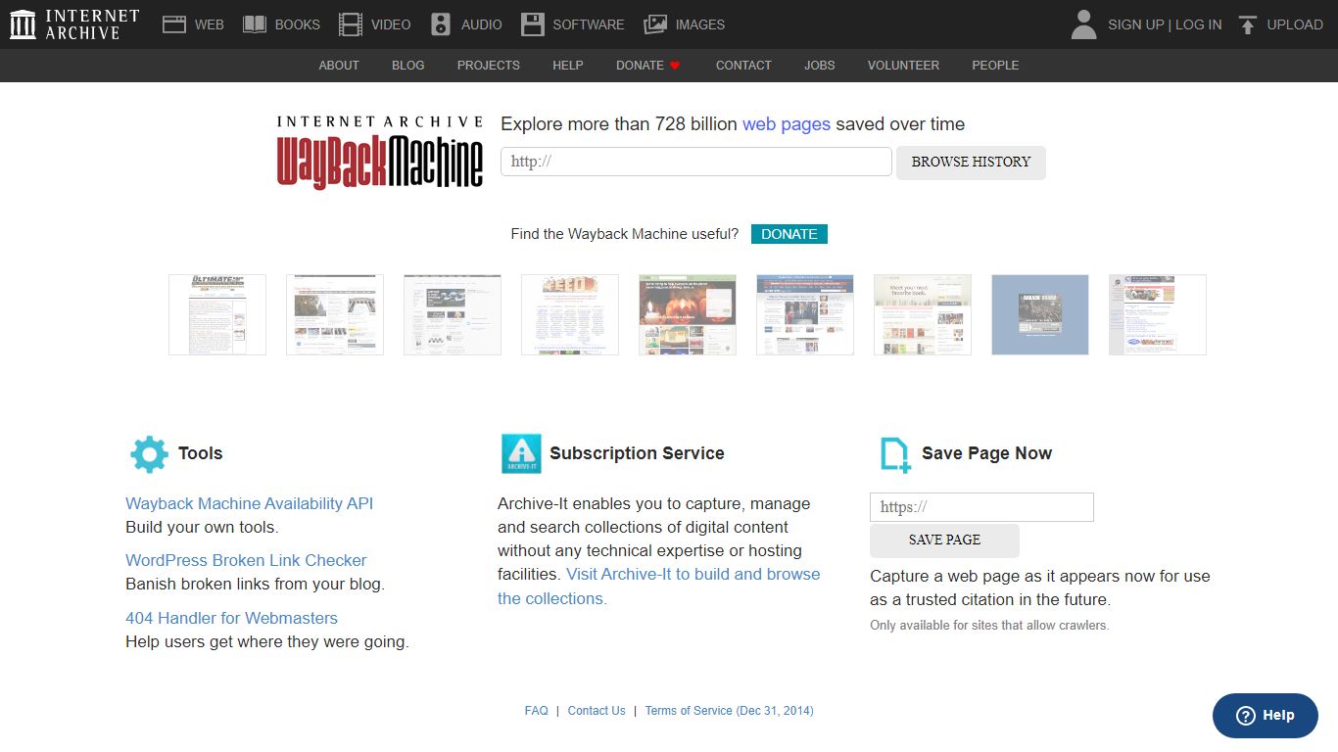Open the last archived site thumbnail
Screen dimensions: 1338x752
(1158, 314)
